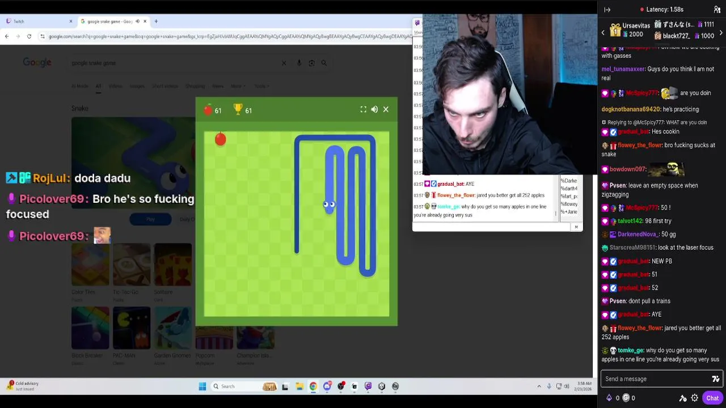Viewport: 726px width, 408px height.
Task: Open chat settings gear icon
Action: 695,398
